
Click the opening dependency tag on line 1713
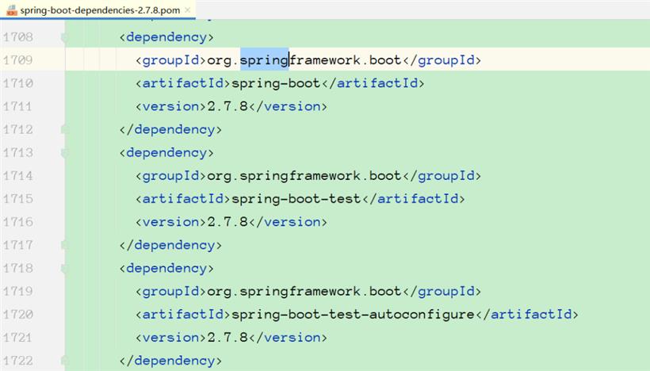[166, 153]
